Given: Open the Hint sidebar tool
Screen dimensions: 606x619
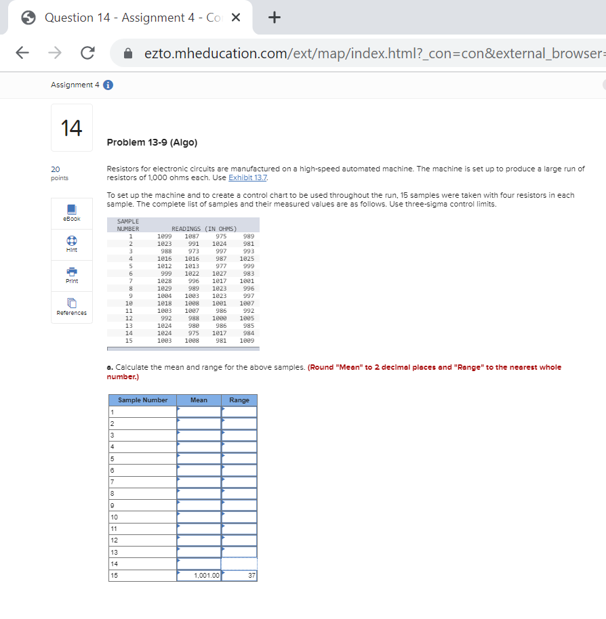Looking at the screenshot, I should point(72,244).
